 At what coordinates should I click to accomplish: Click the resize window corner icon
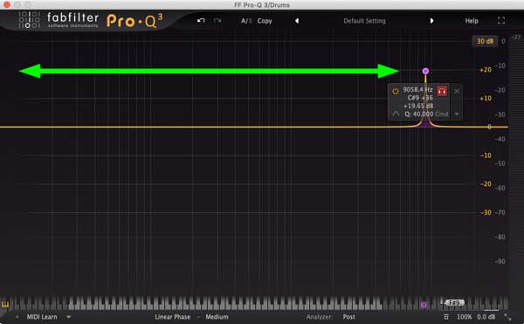508,317
